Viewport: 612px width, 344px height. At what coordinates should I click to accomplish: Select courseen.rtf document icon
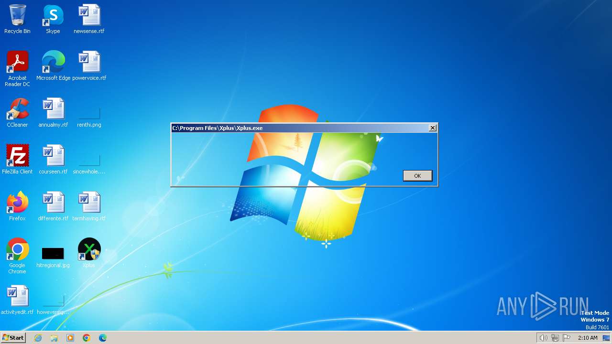pyautogui.click(x=53, y=160)
